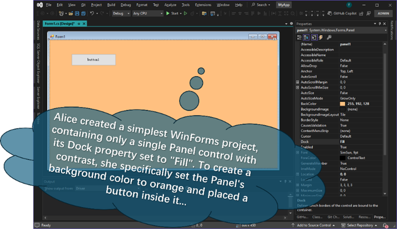Start debugging with the green Start arrow
397x229 pixels.
pos(168,13)
